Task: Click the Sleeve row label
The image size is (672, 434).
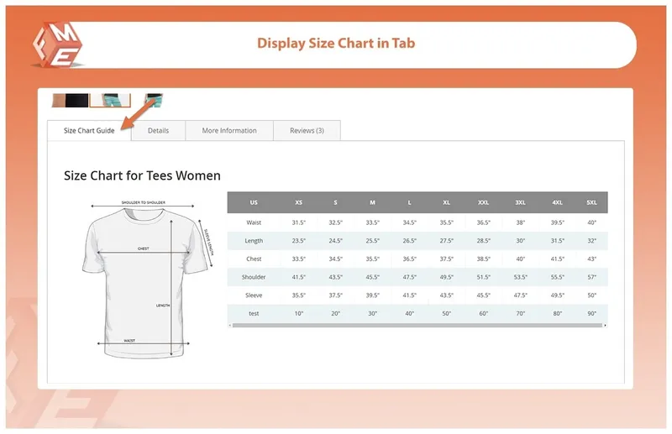Action: [254, 295]
